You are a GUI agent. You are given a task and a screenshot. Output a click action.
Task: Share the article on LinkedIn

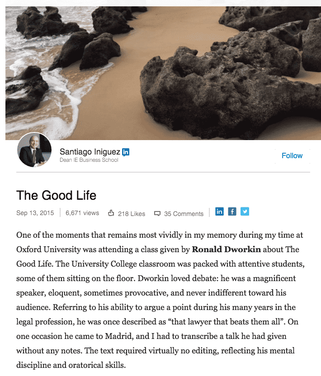tap(219, 211)
